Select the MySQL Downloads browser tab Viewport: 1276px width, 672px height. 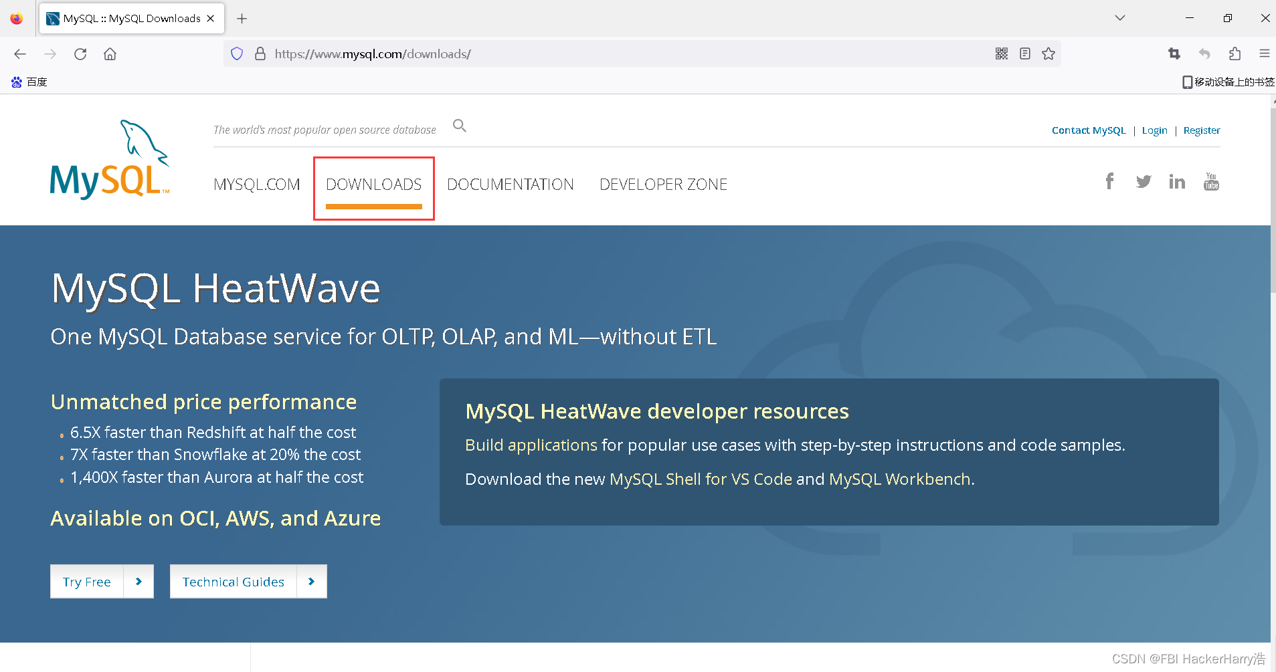tap(132, 19)
